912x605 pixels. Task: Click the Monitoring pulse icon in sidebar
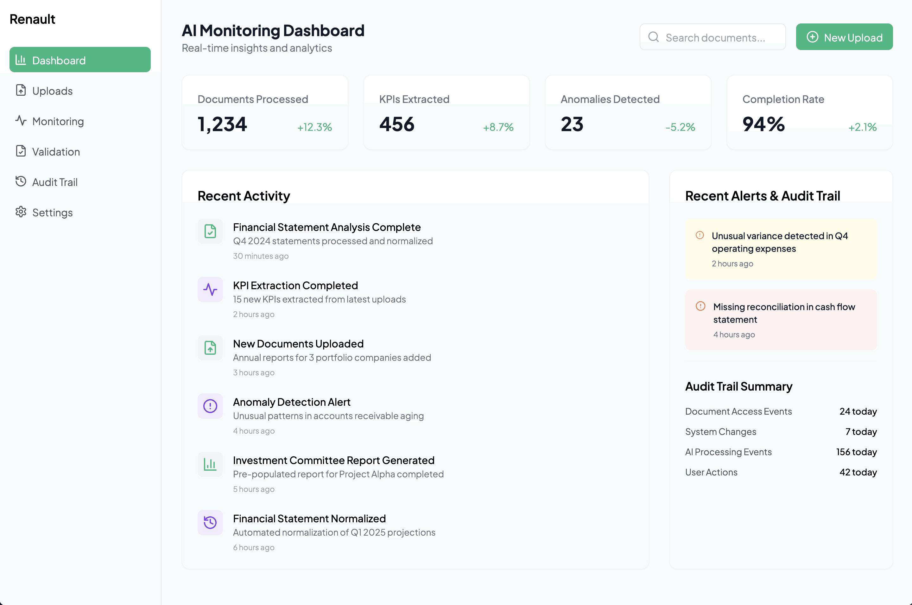point(21,121)
